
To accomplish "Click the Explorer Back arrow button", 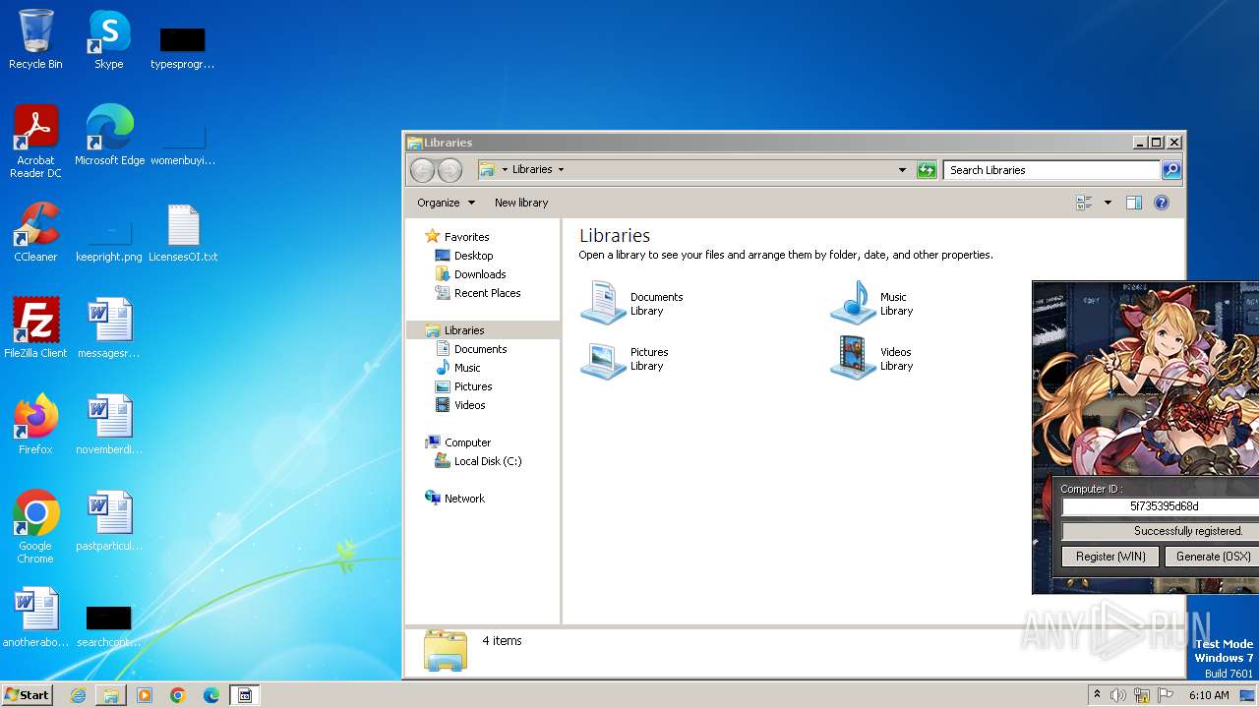I will 422,170.
